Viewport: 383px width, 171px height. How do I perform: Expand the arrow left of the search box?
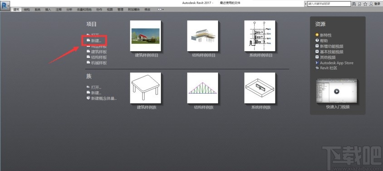coord(306,4)
